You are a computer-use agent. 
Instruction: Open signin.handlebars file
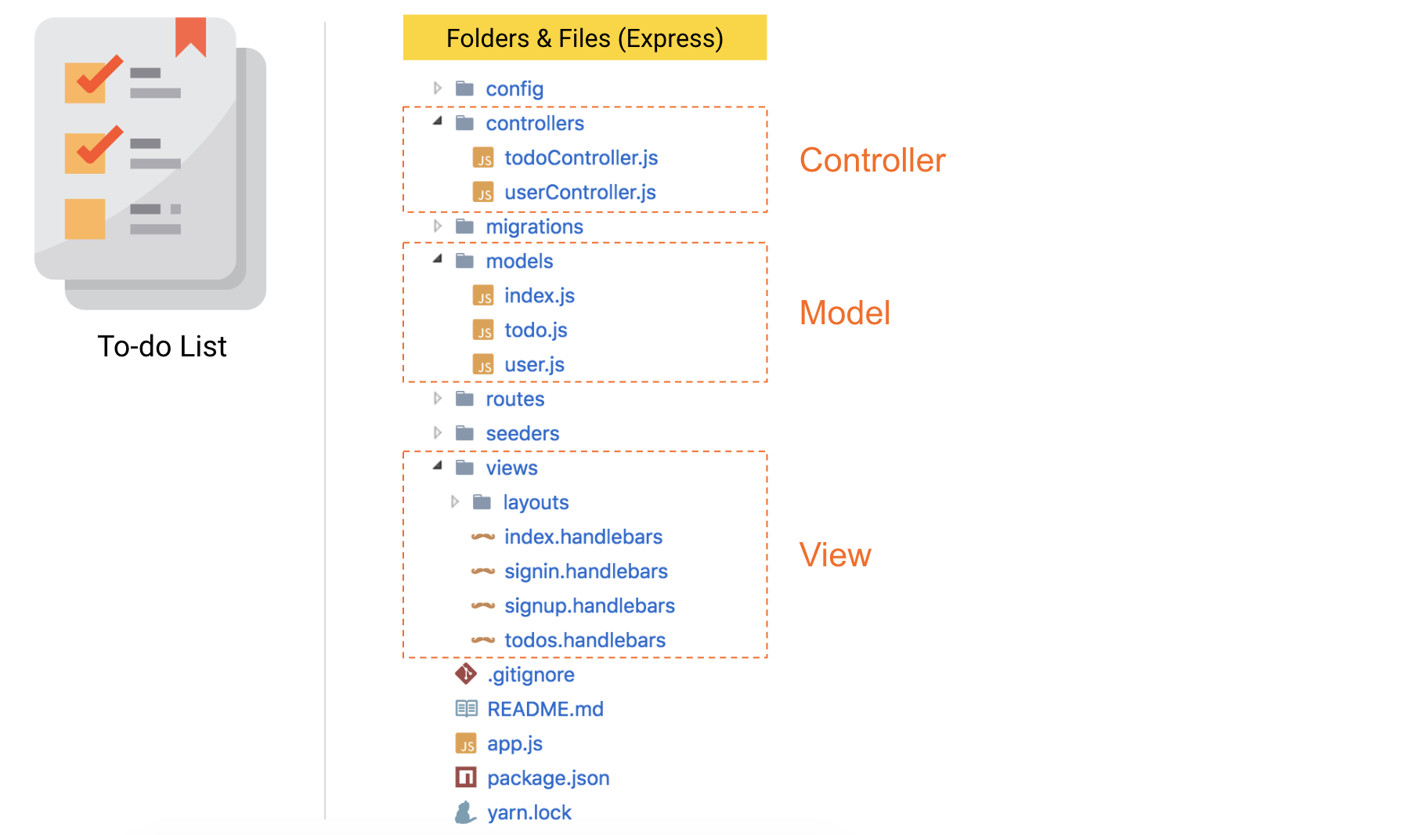click(x=586, y=572)
